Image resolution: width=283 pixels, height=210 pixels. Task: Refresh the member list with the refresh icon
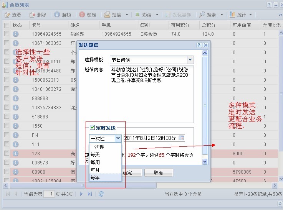101,194
